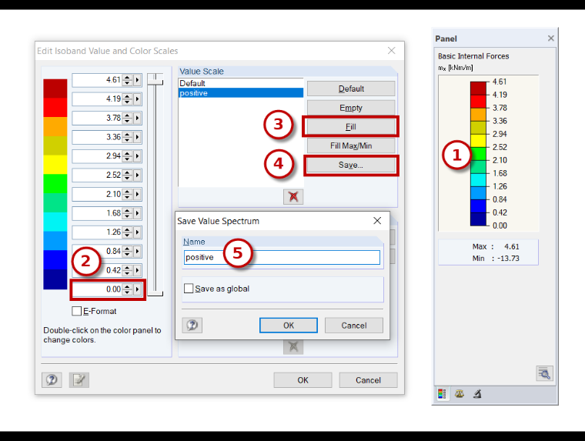Close the Edit Isoband Value dialog

(x=391, y=50)
